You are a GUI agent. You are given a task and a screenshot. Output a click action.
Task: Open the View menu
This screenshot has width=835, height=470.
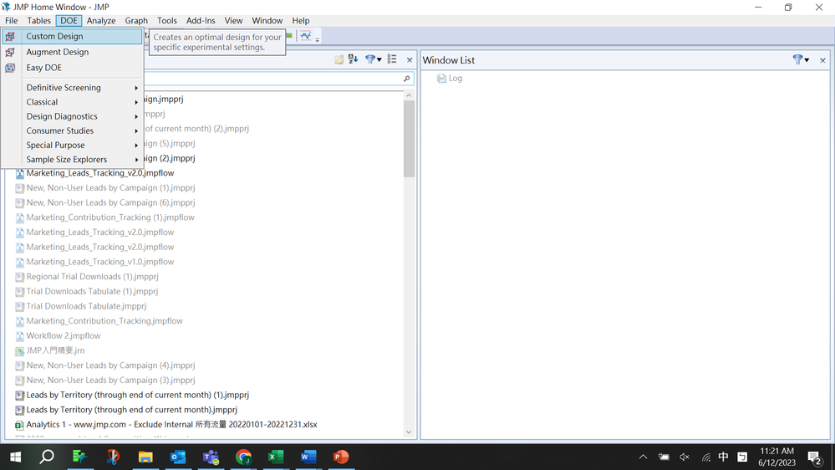coord(233,21)
